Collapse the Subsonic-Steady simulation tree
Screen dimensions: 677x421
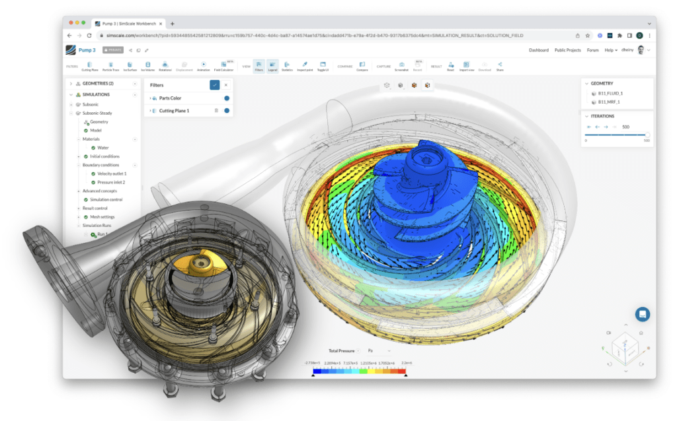(69, 113)
